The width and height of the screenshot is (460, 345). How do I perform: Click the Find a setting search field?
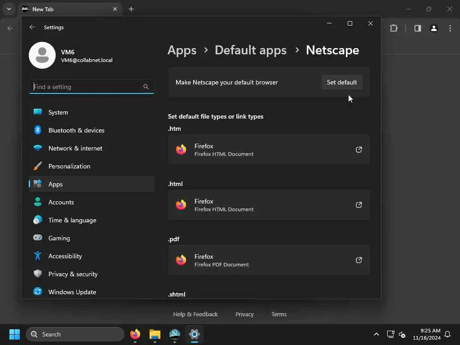tap(92, 87)
